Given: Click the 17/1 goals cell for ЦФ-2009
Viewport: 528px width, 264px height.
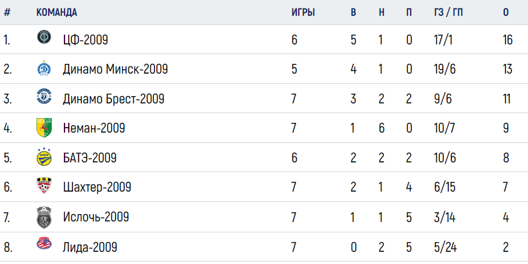Looking at the screenshot, I should coord(443,40).
